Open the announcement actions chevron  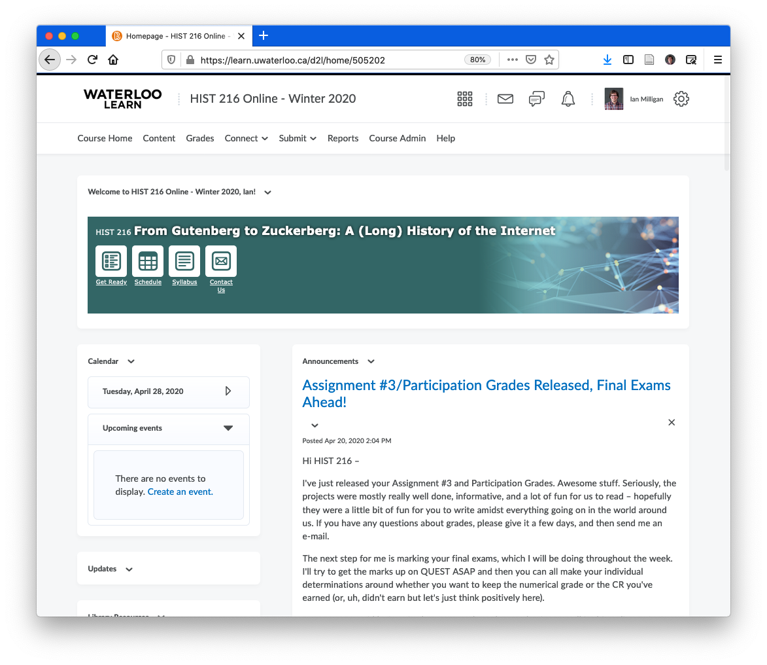coord(315,425)
